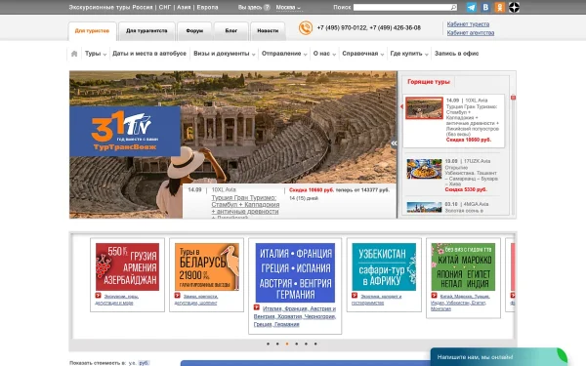Click the search magnifier icon
Screen dimensions: 586x366
[x=453, y=7]
